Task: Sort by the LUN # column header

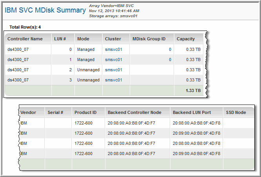Action: (x=60, y=39)
